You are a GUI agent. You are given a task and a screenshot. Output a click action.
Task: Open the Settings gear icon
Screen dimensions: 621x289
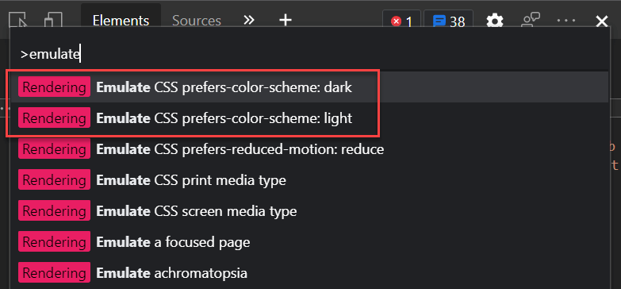[x=495, y=21]
